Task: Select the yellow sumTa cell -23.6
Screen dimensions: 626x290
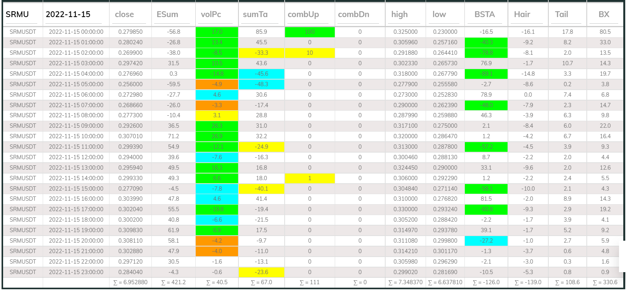Action: tap(261, 272)
